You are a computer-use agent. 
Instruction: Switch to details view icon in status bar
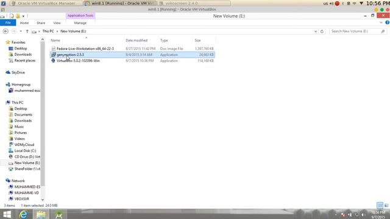pos(380,206)
